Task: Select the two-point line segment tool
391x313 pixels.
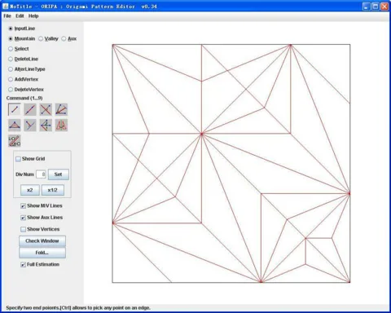Action: [15, 109]
